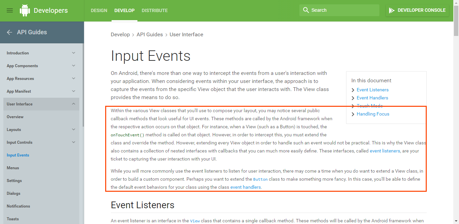This screenshot has height=224, width=459.
Task: Open Settings in the sidebar
Action: click(14, 181)
